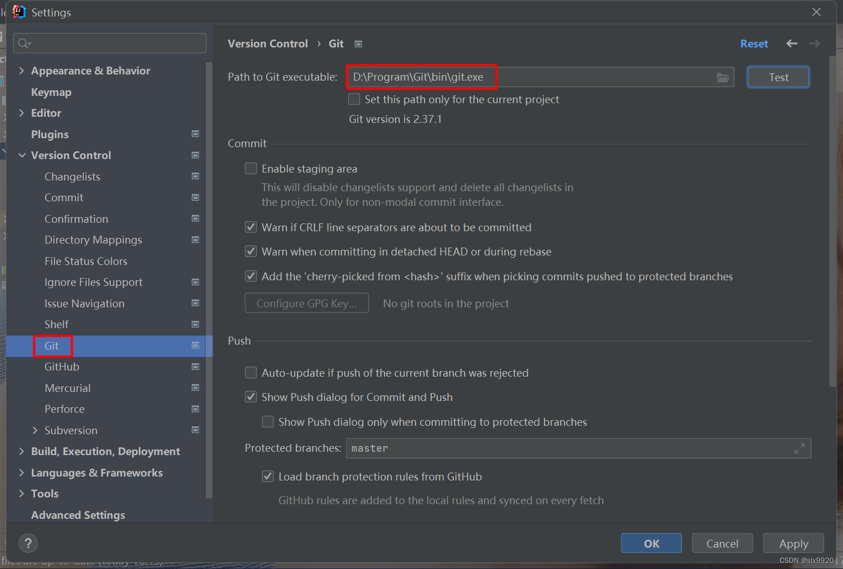This screenshot has width=843, height=569.
Task: Toggle Warn when committing in detached HEAD
Action: 251,252
